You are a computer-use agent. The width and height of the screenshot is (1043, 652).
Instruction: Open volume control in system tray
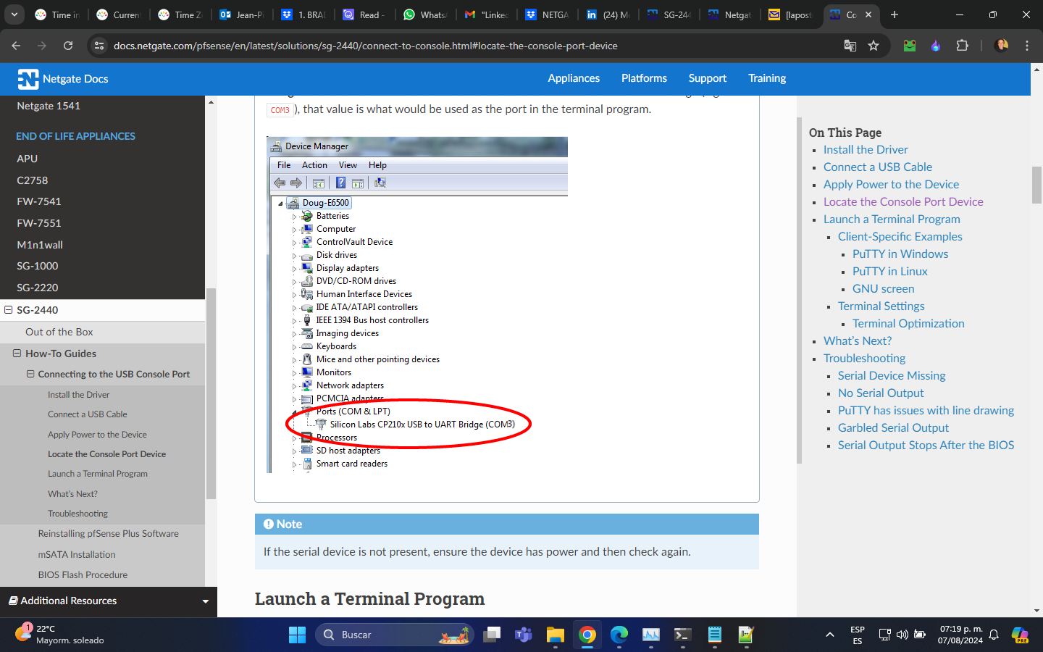(x=902, y=635)
